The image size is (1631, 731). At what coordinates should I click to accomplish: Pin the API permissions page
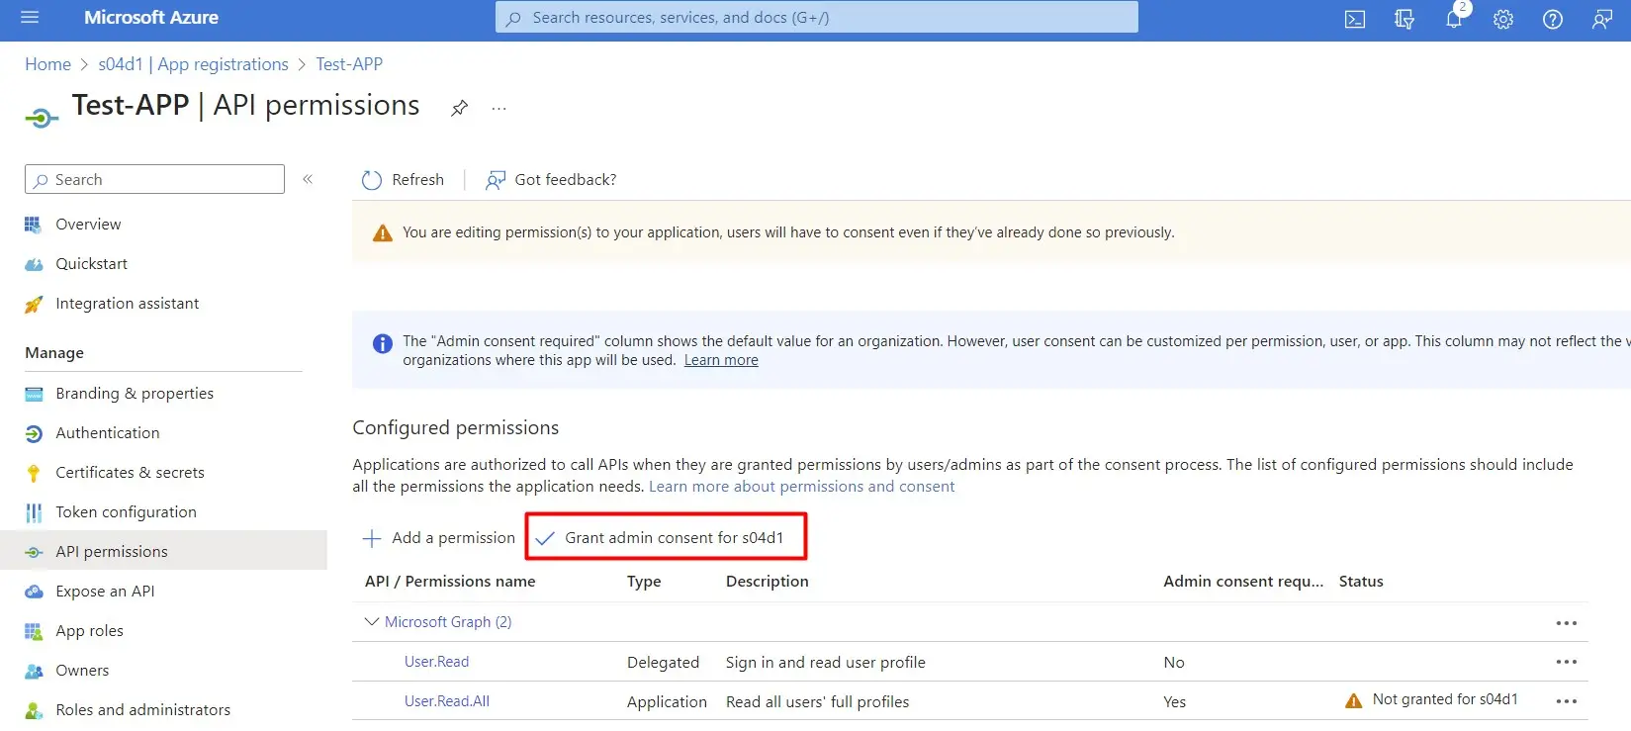pyautogui.click(x=459, y=108)
